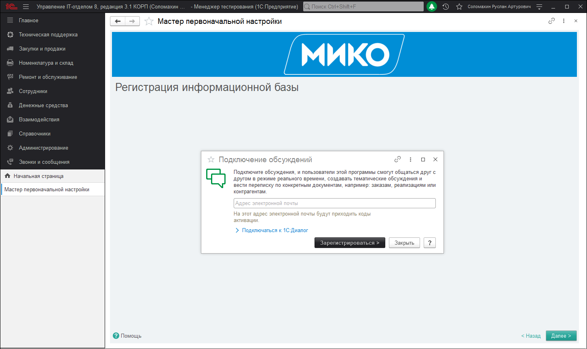
Task: Click the Зарегистрироваться button
Action: [x=350, y=243]
